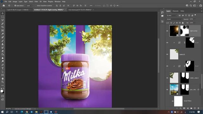The width and height of the screenshot is (203, 114).
Task: Select the History Brush tool
Action: tap(3, 47)
